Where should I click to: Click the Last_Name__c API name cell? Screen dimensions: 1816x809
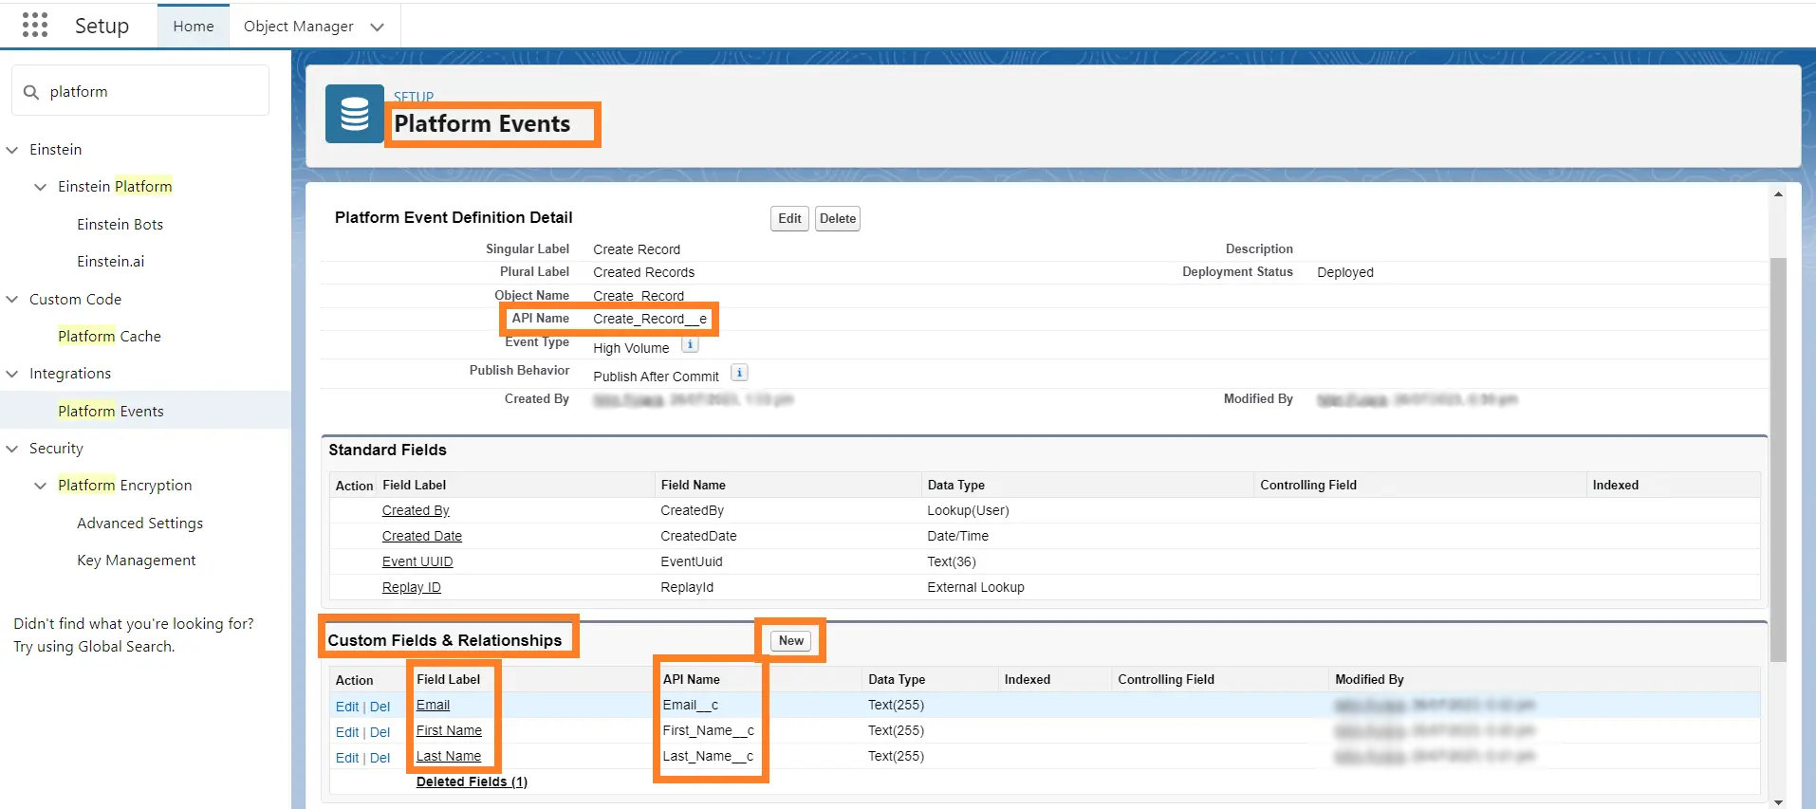pyautogui.click(x=708, y=757)
